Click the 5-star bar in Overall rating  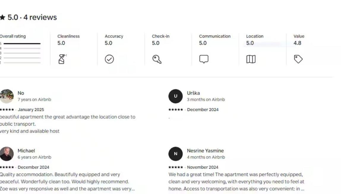(22, 44)
